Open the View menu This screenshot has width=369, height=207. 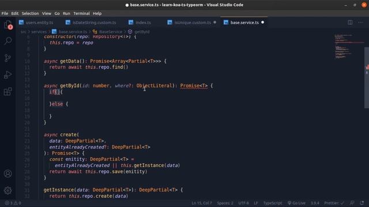[47, 13]
